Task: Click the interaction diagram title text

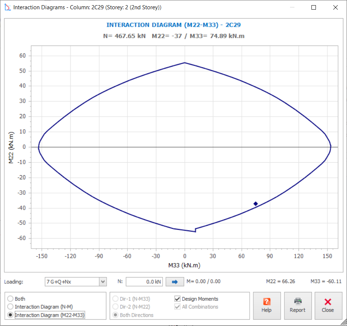Action: [174, 25]
